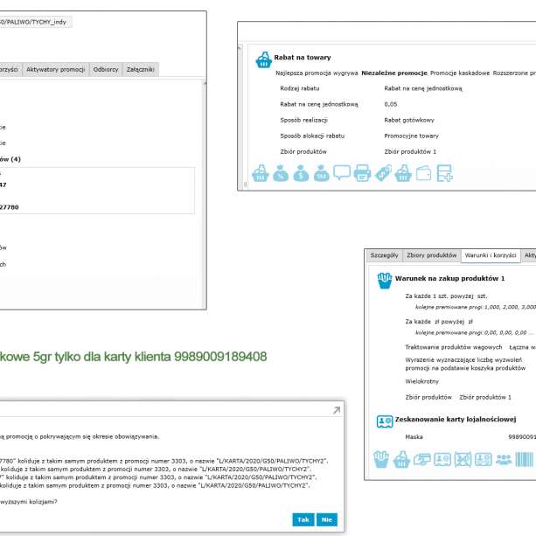Click the 'Za każde zł powyżej' line
Viewport: 536px width, 536px height.
(439, 322)
